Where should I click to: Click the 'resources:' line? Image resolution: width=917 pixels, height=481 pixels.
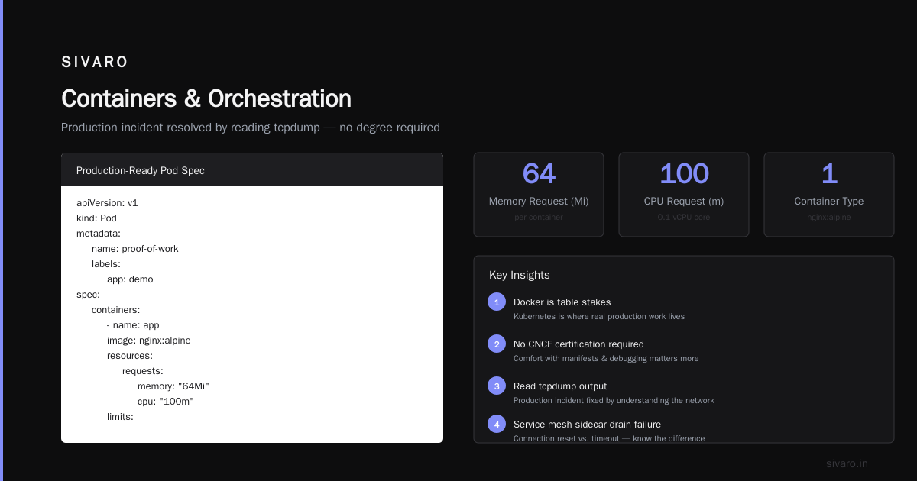point(130,356)
